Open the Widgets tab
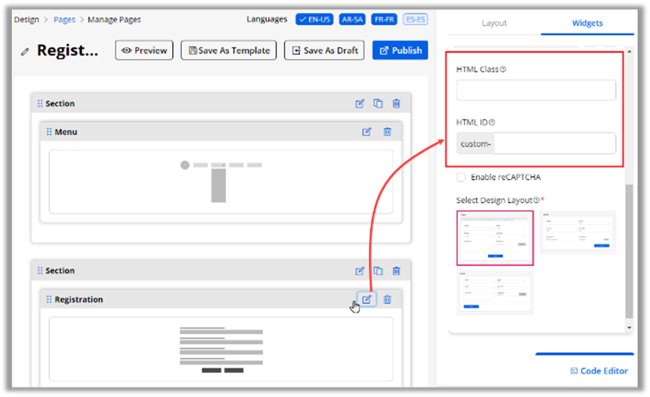Screen dimensions: 650x397 [x=587, y=23]
